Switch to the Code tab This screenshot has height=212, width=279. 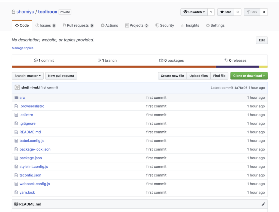click(22, 25)
